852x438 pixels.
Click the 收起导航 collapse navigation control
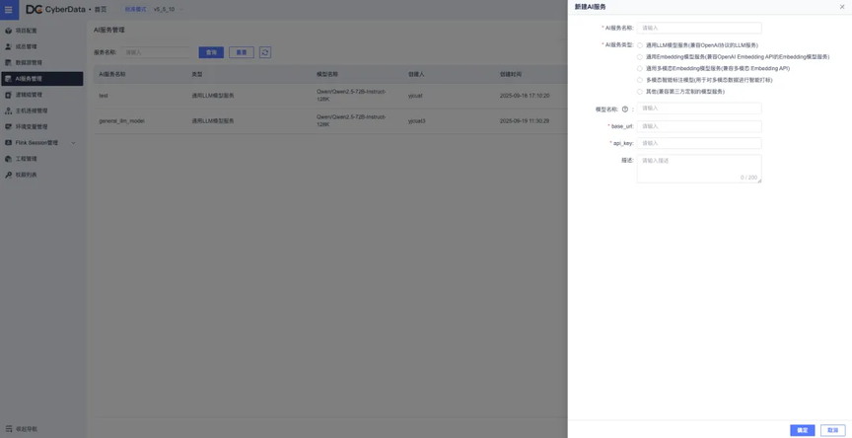pos(22,429)
